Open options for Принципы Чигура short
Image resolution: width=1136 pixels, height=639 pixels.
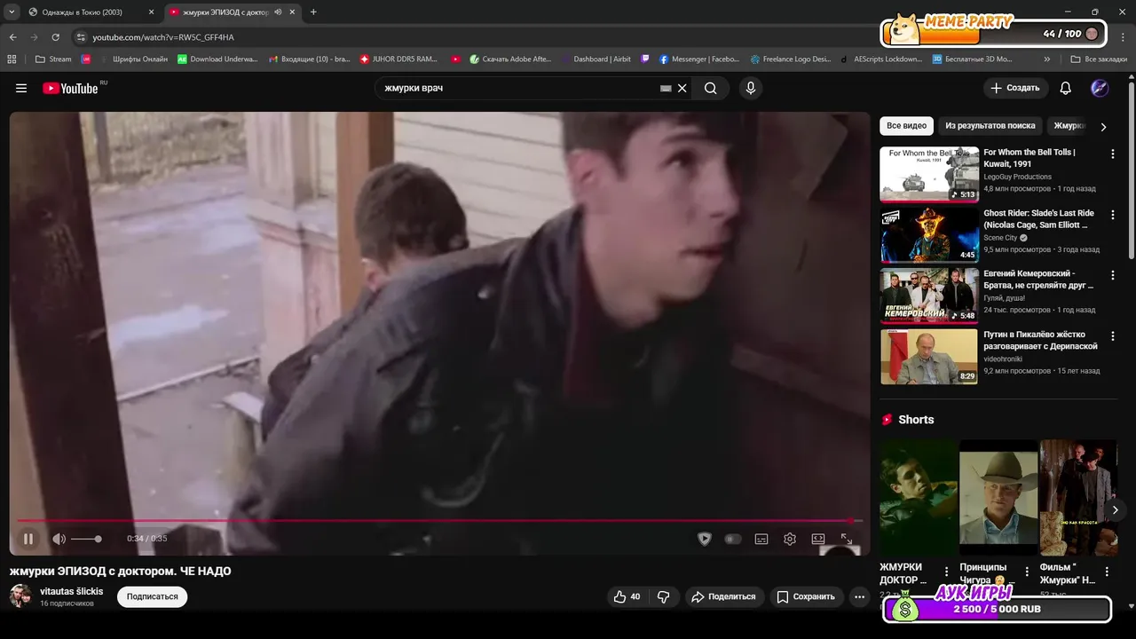tap(1028, 572)
